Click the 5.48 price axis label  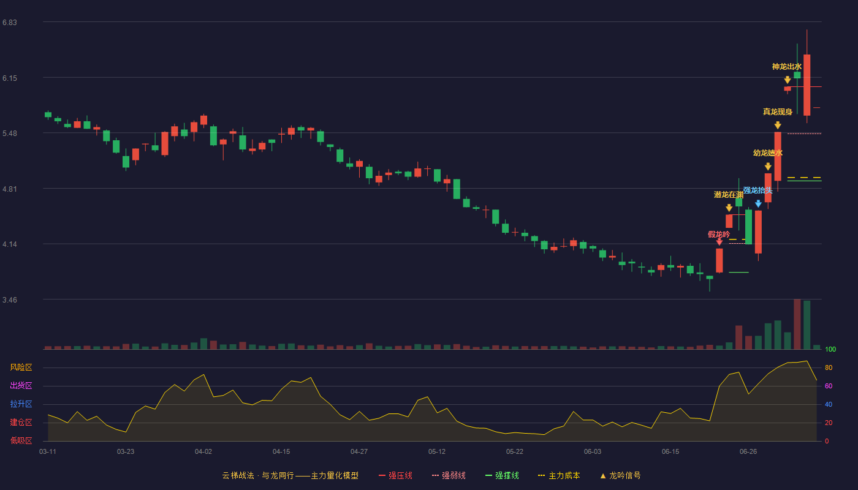[x=9, y=134]
